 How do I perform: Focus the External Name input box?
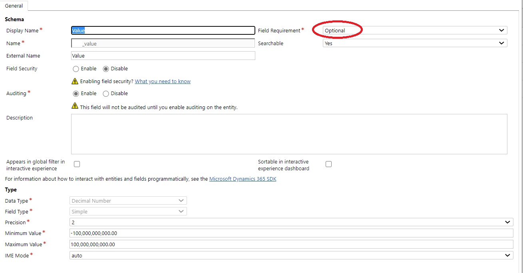click(x=163, y=56)
